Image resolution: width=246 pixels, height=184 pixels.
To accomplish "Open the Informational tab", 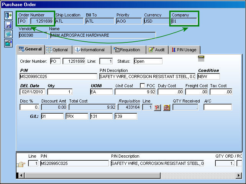I will (x=92, y=50).
